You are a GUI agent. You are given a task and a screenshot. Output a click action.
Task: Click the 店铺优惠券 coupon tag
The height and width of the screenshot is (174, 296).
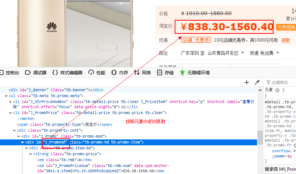point(196,40)
